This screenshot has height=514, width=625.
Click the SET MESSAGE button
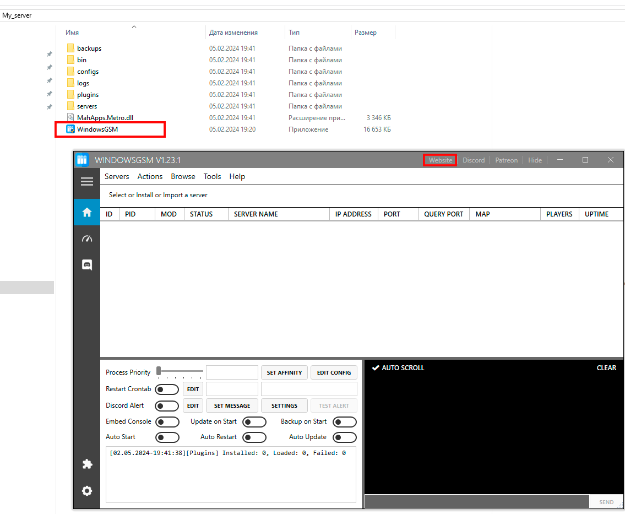[x=232, y=405]
